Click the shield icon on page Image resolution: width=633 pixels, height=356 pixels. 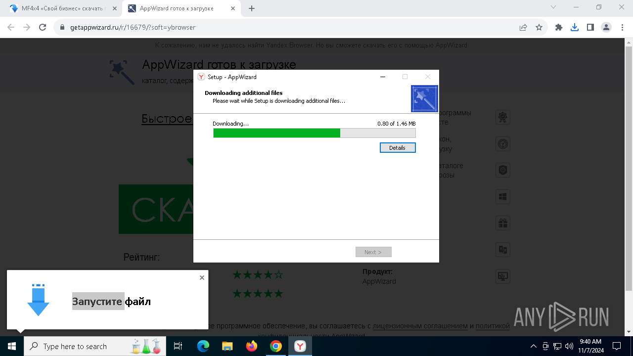(x=503, y=170)
